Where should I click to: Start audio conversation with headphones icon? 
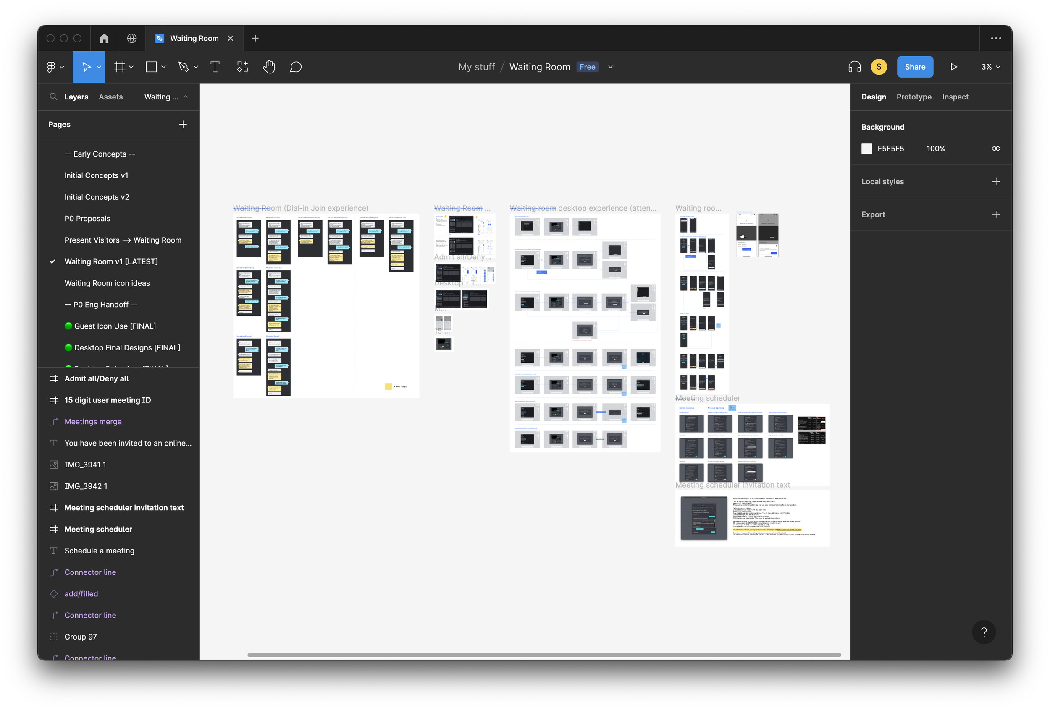854,67
